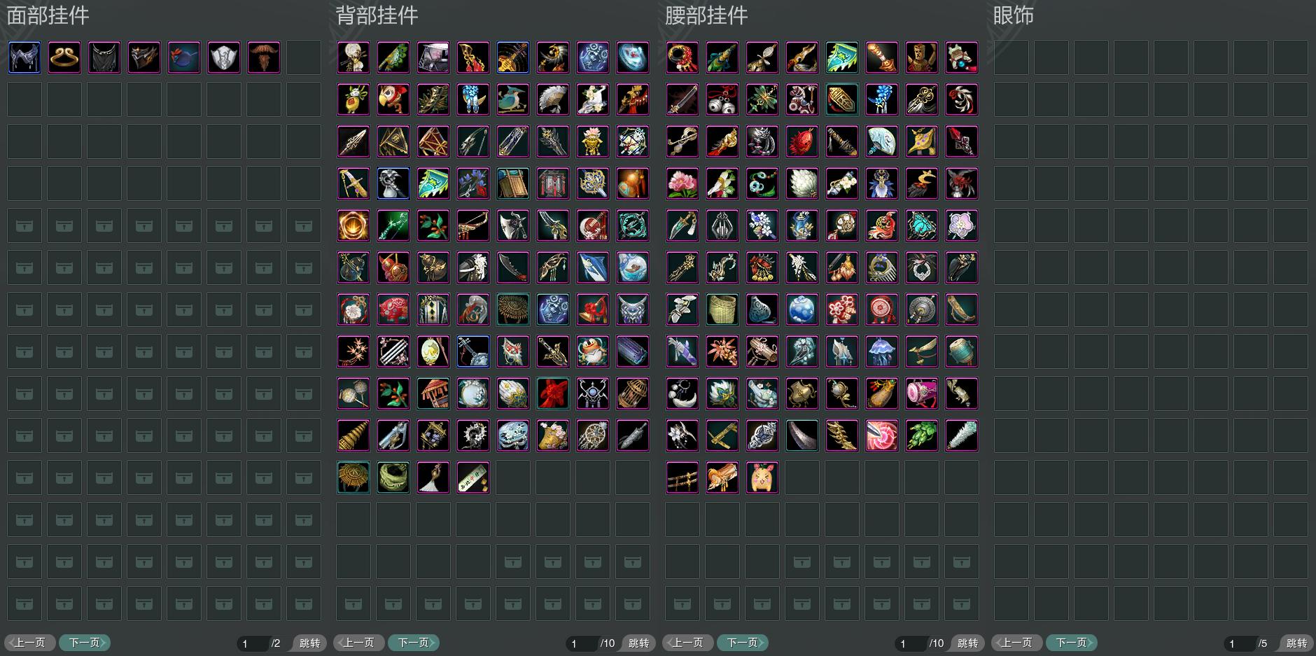The width and height of the screenshot is (1316, 656).
Task: Choose the penguin back accessory icon
Action: 593,351
